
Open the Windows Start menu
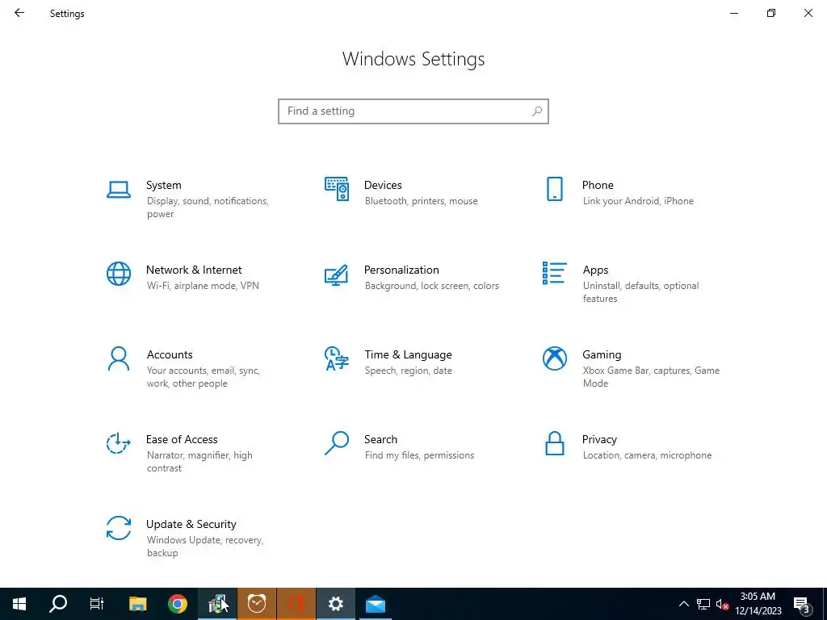(19, 604)
